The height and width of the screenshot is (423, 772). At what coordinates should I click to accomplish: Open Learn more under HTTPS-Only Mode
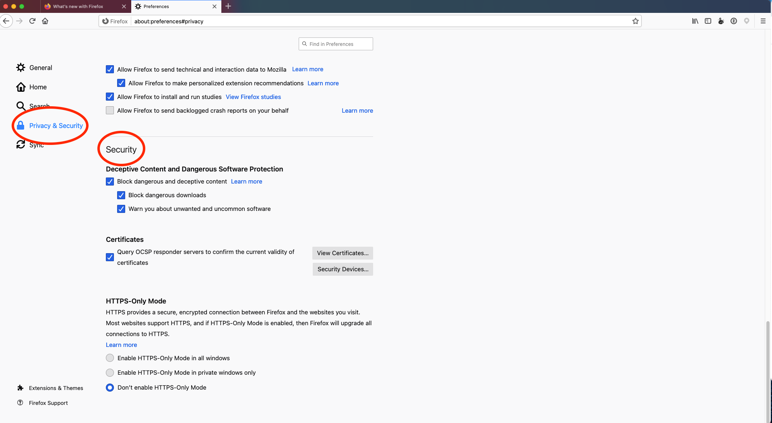(x=121, y=345)
